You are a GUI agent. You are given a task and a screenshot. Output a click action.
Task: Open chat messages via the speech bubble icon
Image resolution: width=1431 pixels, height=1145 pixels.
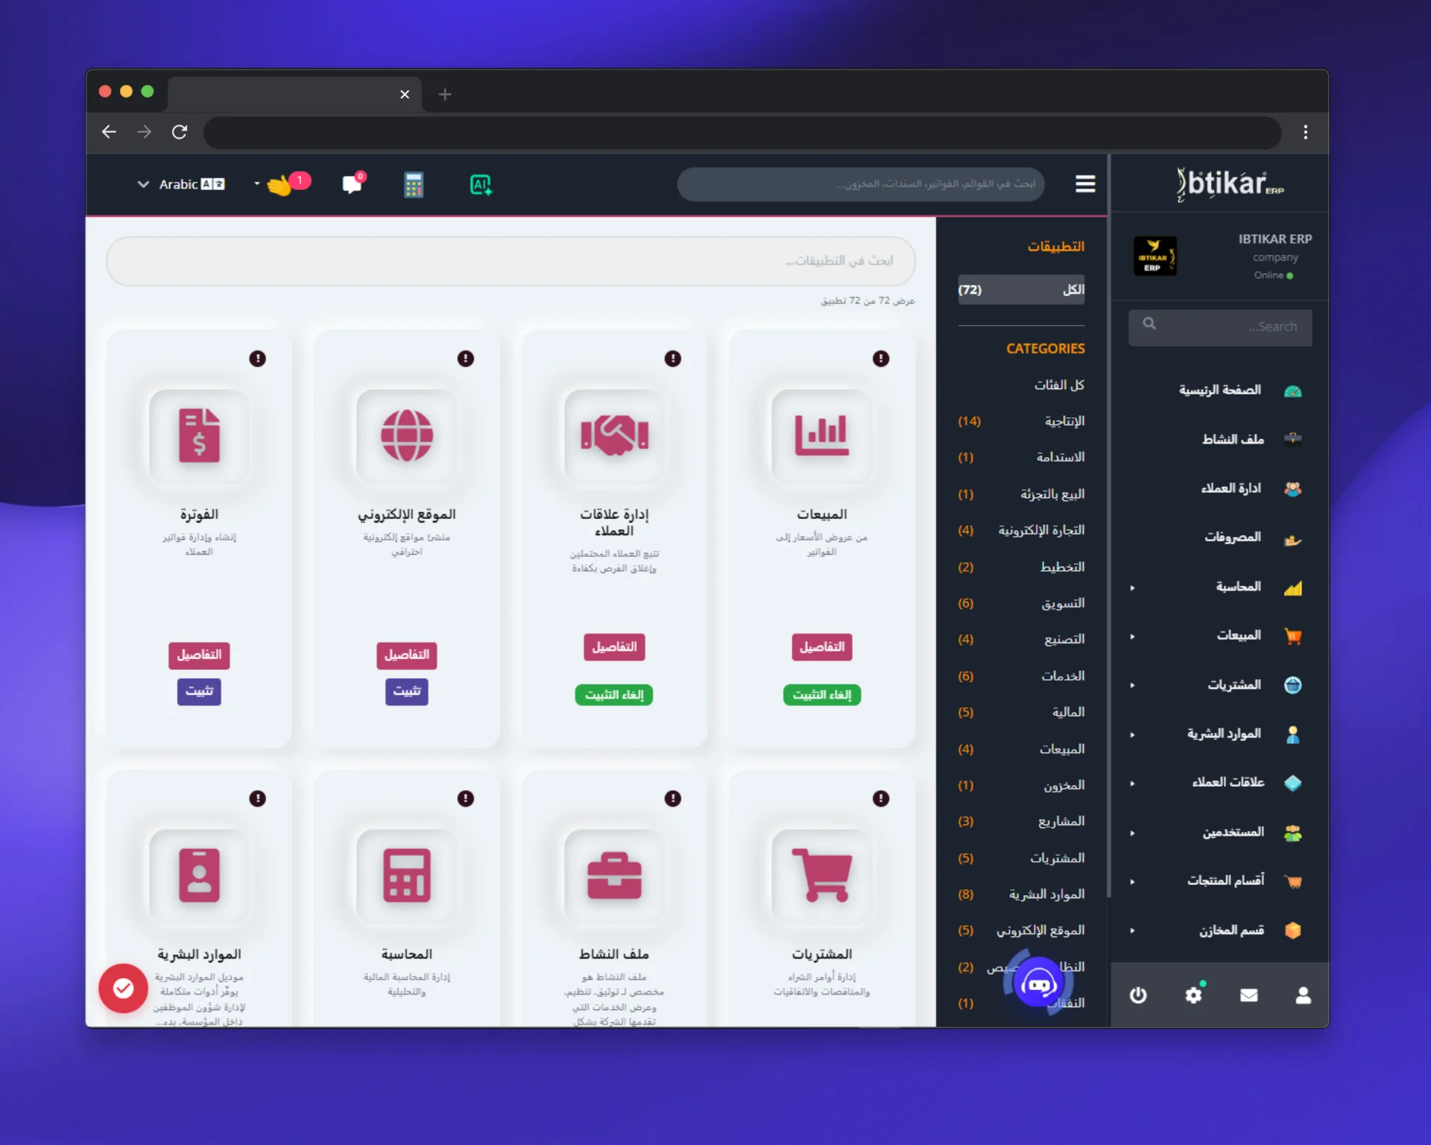coord(352,184)
